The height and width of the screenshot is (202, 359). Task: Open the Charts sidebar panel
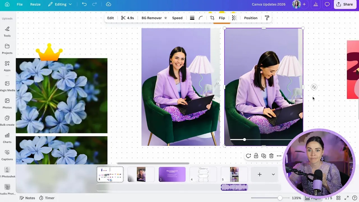pos(7,138)
